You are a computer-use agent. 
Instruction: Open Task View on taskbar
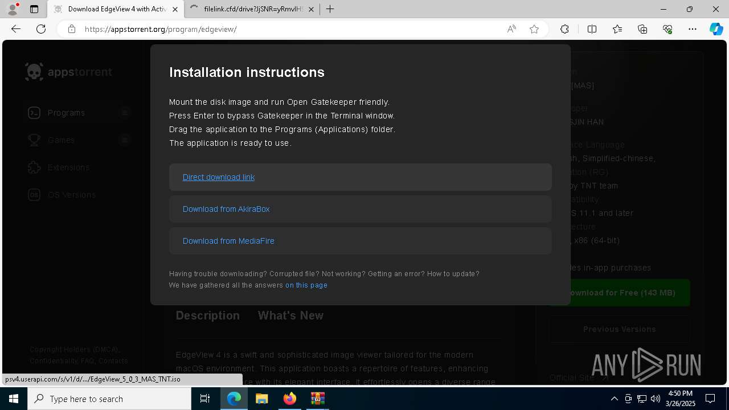(x=205, y=399)
